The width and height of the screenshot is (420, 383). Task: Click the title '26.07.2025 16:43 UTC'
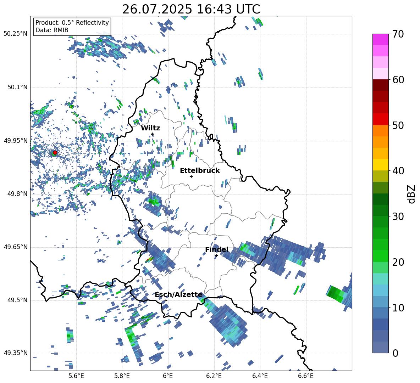191,9
